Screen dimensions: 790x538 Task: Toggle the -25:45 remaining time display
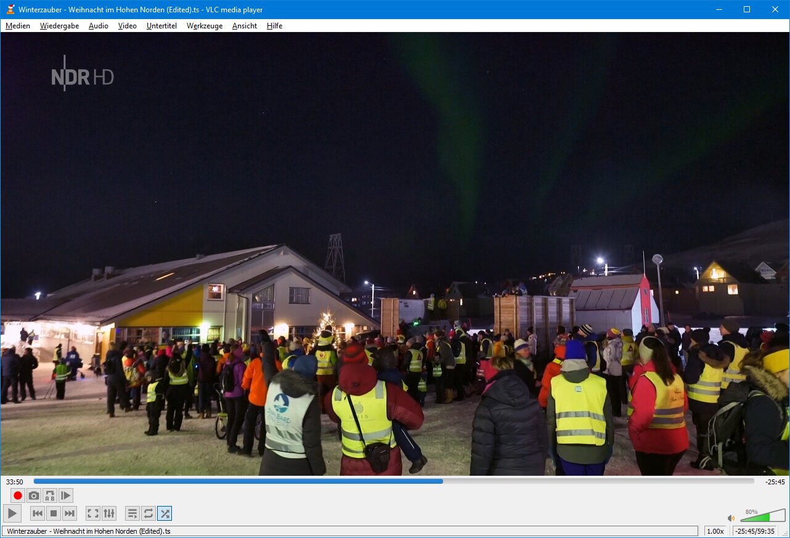(x=775, y=482)
